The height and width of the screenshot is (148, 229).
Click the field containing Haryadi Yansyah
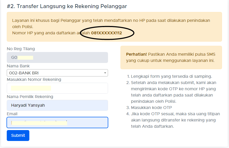click(x=57, y=105)
